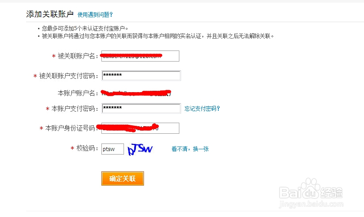Click the 本账户支付密码 label text
The height and width of the screenshot is (217, 364).
point(74,109)
